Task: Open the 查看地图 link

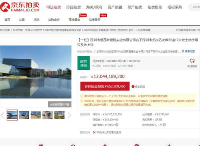Action: 190,51
